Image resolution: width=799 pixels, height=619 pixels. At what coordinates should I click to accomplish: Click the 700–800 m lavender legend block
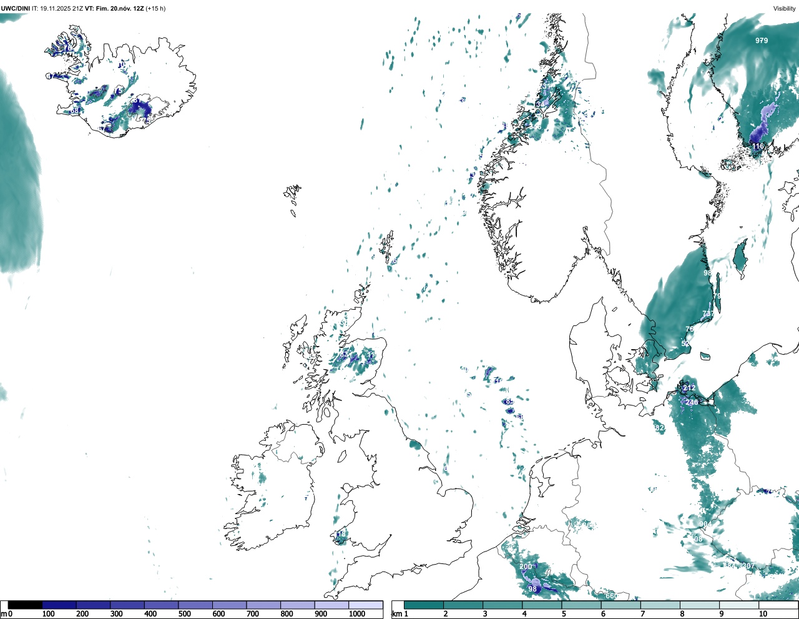263,605
